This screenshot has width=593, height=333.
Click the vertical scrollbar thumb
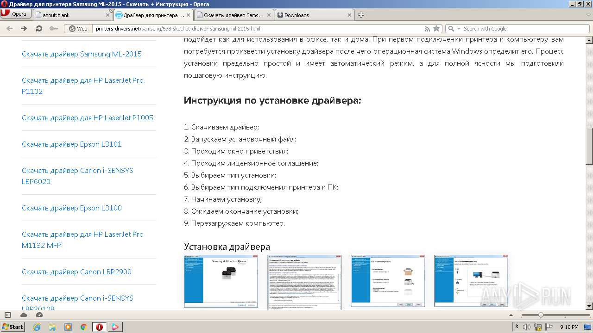589,146
